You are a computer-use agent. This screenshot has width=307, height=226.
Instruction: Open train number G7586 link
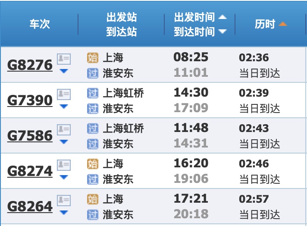(30, 136)
